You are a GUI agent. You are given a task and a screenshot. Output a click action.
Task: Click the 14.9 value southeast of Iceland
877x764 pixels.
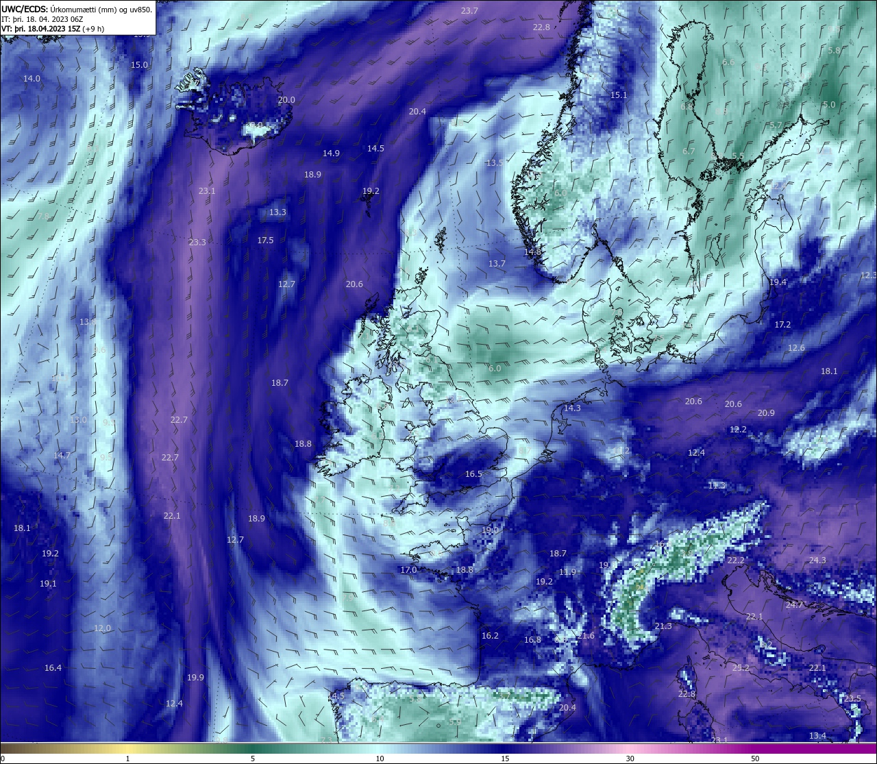[331, 153]
